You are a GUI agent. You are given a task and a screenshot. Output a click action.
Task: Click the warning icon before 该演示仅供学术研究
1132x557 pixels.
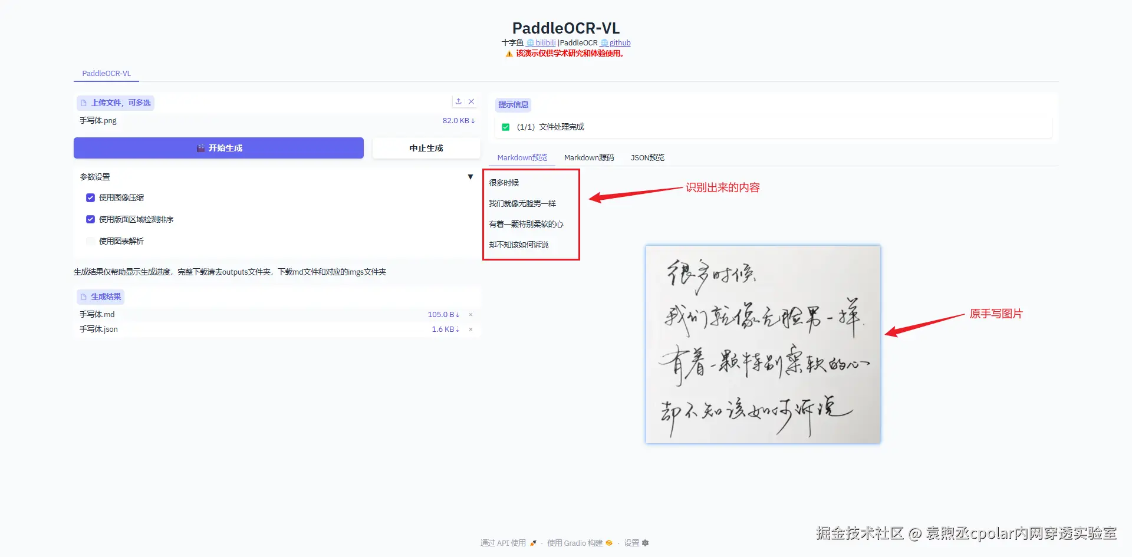(x=509, y=54)
